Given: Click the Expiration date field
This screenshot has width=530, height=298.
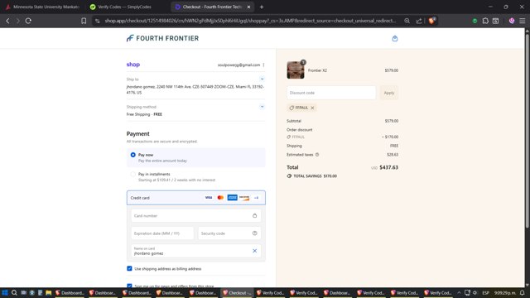Looking at the screenshot, I should click(162, 233).
